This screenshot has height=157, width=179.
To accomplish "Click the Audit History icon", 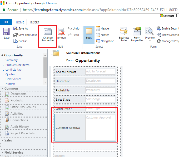I will coord(7,127).
